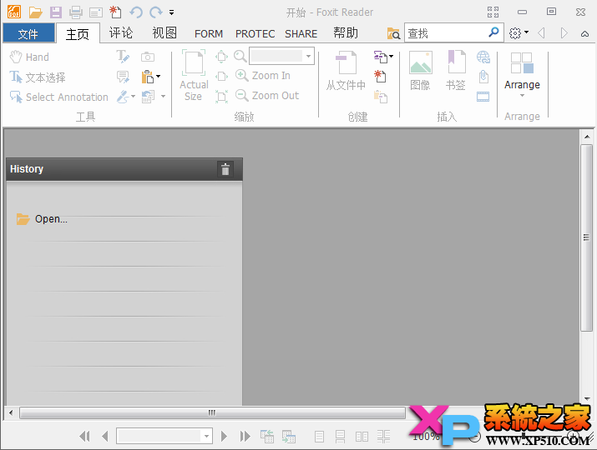Click the Actual Size button

pyautogui.click(x=194, y=76)
